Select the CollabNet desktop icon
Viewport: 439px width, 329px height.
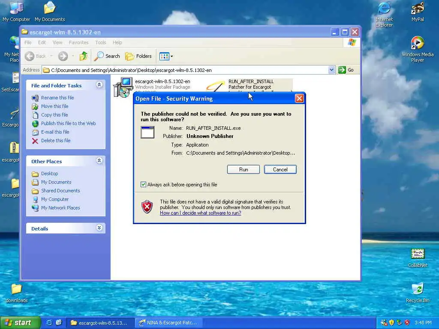pyautogui.click(x=418, y=258)
